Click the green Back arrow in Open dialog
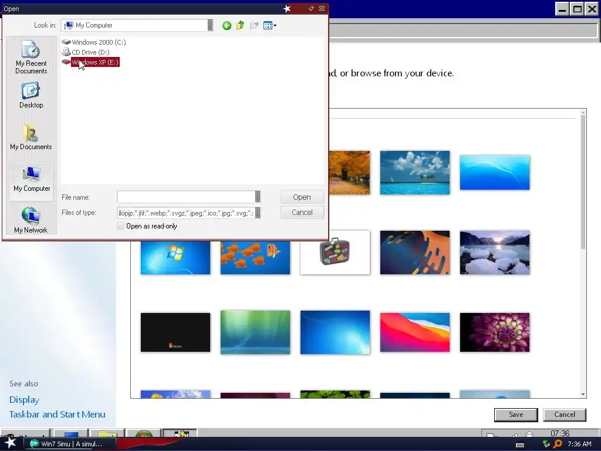This screenshot has width=601, height=451. 227,26
